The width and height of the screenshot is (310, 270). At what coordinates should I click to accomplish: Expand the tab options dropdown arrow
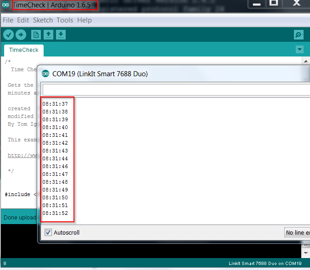tap(299, 50)
